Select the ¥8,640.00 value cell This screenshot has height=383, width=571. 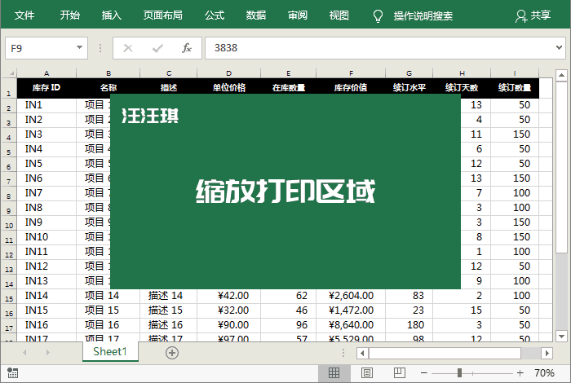point(351,325)
